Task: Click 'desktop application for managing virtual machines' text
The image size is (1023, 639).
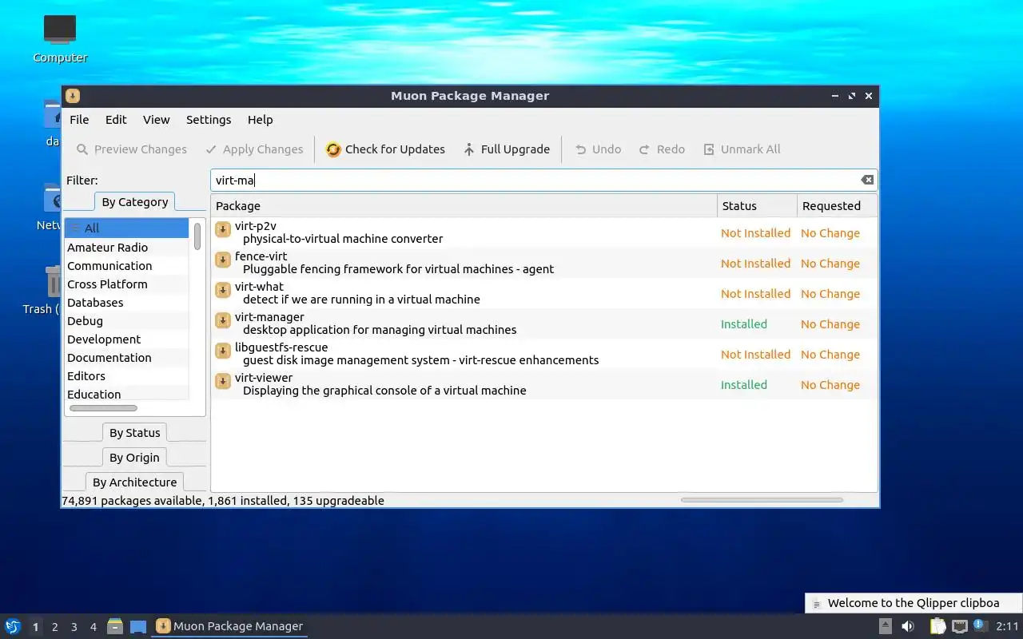Action: click(x=380, y=330)
